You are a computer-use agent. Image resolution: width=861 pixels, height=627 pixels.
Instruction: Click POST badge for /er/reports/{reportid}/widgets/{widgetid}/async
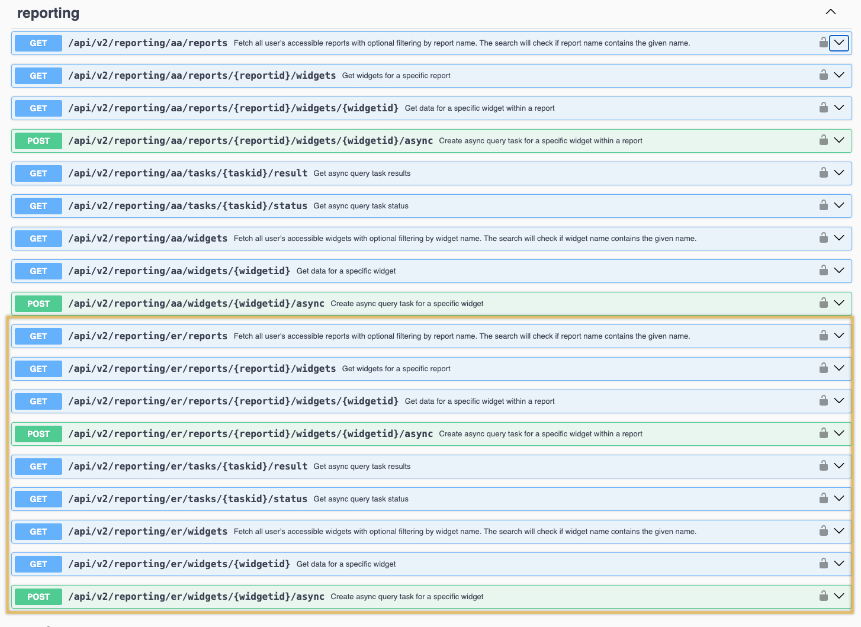(38, 434)
